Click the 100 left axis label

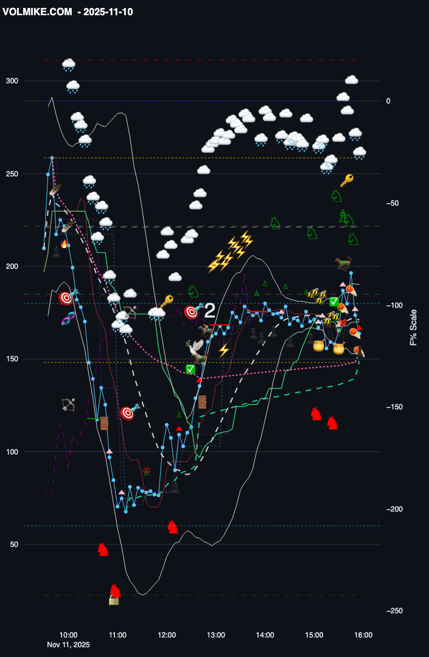click(x=12, y=451)
